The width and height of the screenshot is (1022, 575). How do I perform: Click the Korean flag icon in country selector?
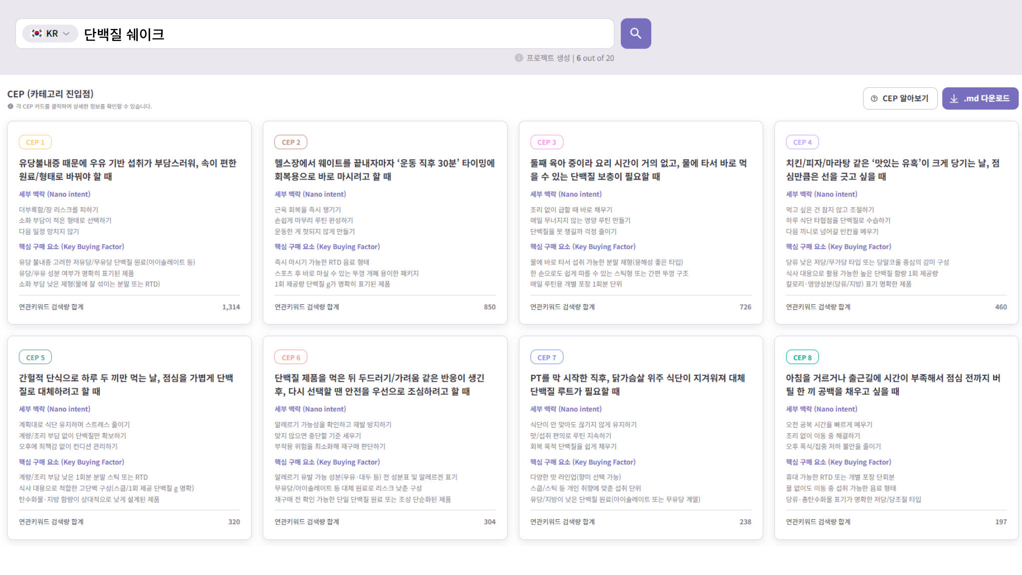point(37,33)
